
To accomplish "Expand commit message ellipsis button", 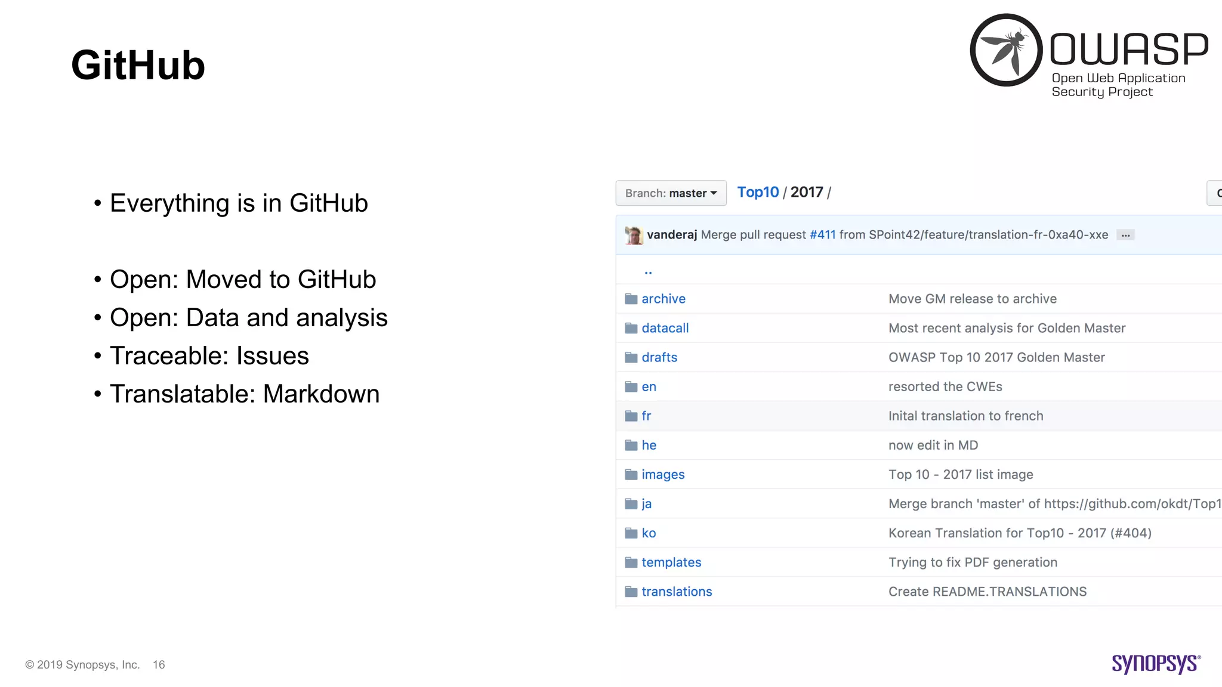I will click(x=1125, y=235).
